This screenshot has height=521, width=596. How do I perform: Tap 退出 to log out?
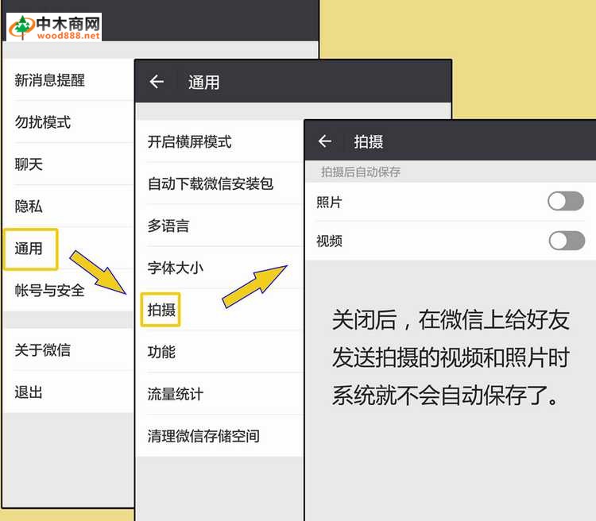(x=68, y=392)
